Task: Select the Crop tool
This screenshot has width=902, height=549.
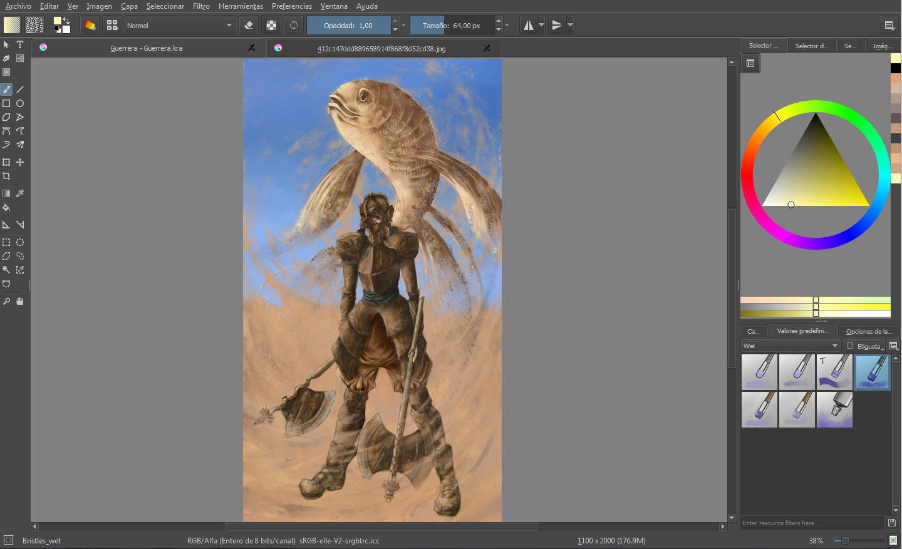Action: 6,176
